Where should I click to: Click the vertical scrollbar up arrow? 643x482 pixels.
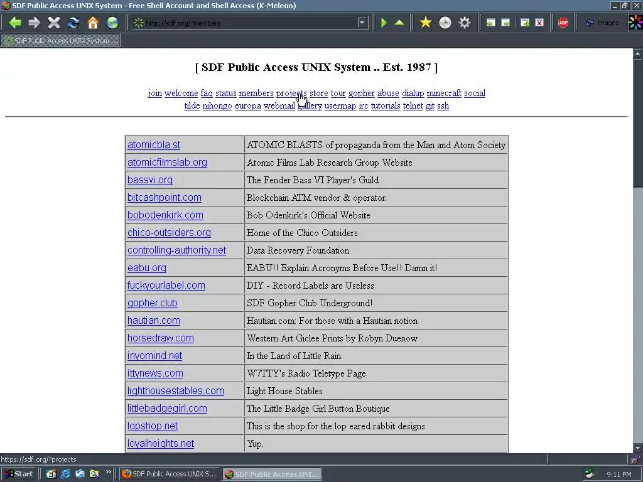pos(638,53)
